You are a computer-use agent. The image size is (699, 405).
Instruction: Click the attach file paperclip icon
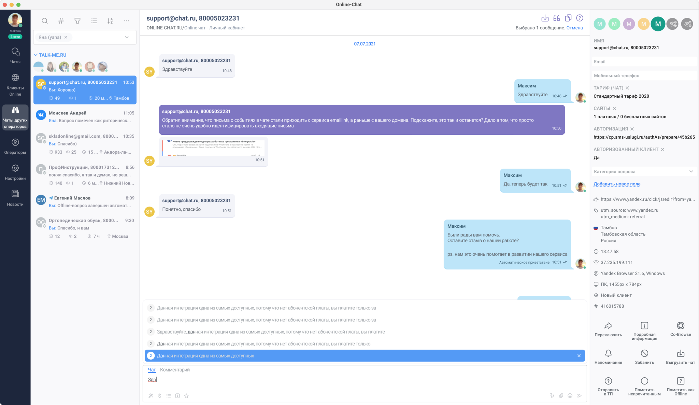coord(561,395)
